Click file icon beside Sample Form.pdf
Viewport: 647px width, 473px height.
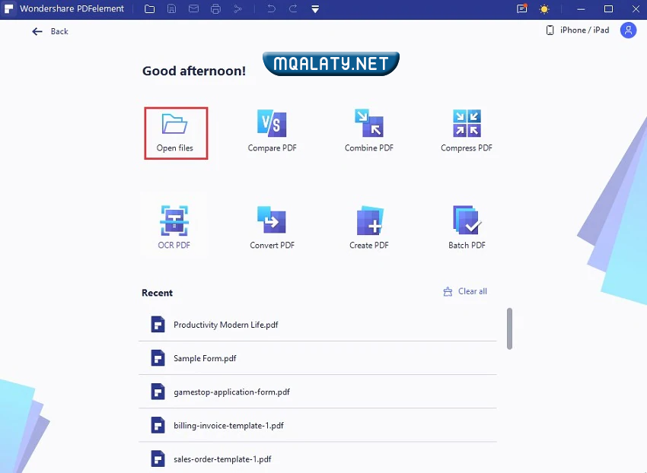tap(158, 358)
